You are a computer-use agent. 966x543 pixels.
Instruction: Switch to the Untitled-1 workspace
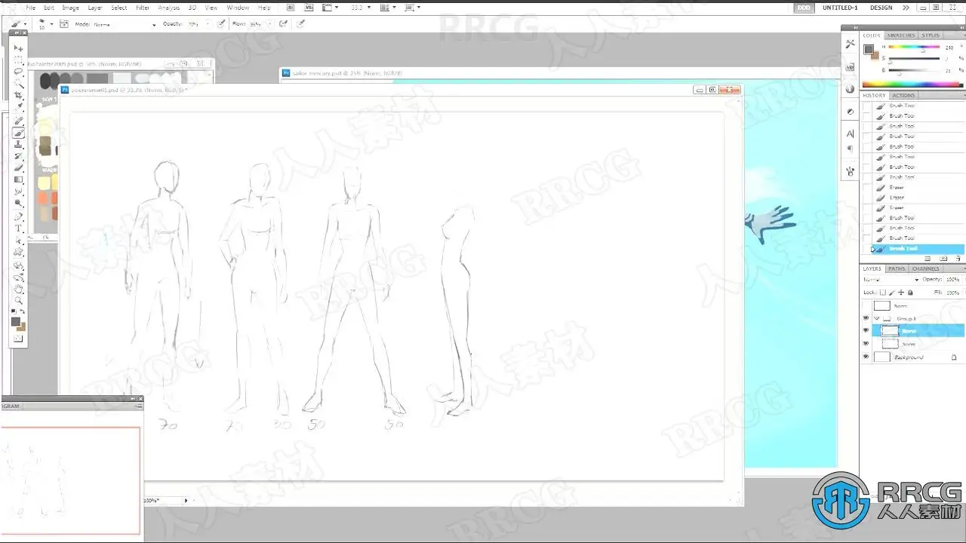[840, 8]
